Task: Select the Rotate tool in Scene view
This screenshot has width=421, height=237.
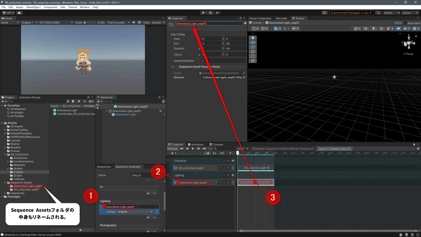Action: [x=253, y=47]
